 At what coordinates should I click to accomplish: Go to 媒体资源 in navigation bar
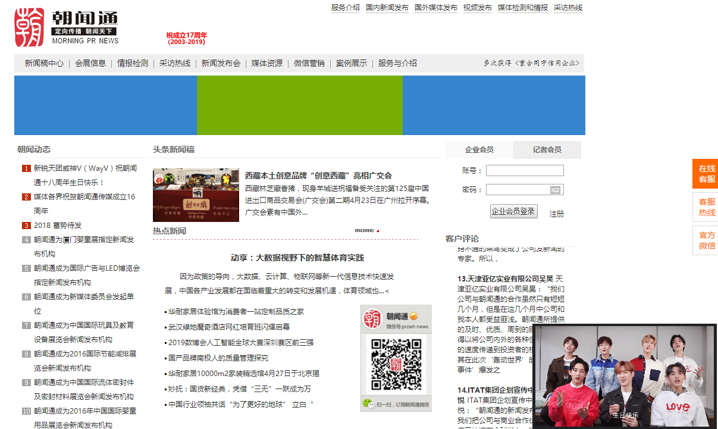pos(266,63)
